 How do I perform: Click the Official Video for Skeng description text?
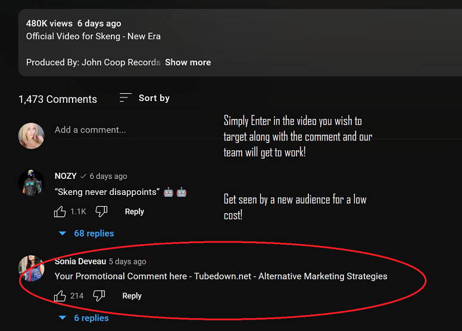[x=93, y=36]
